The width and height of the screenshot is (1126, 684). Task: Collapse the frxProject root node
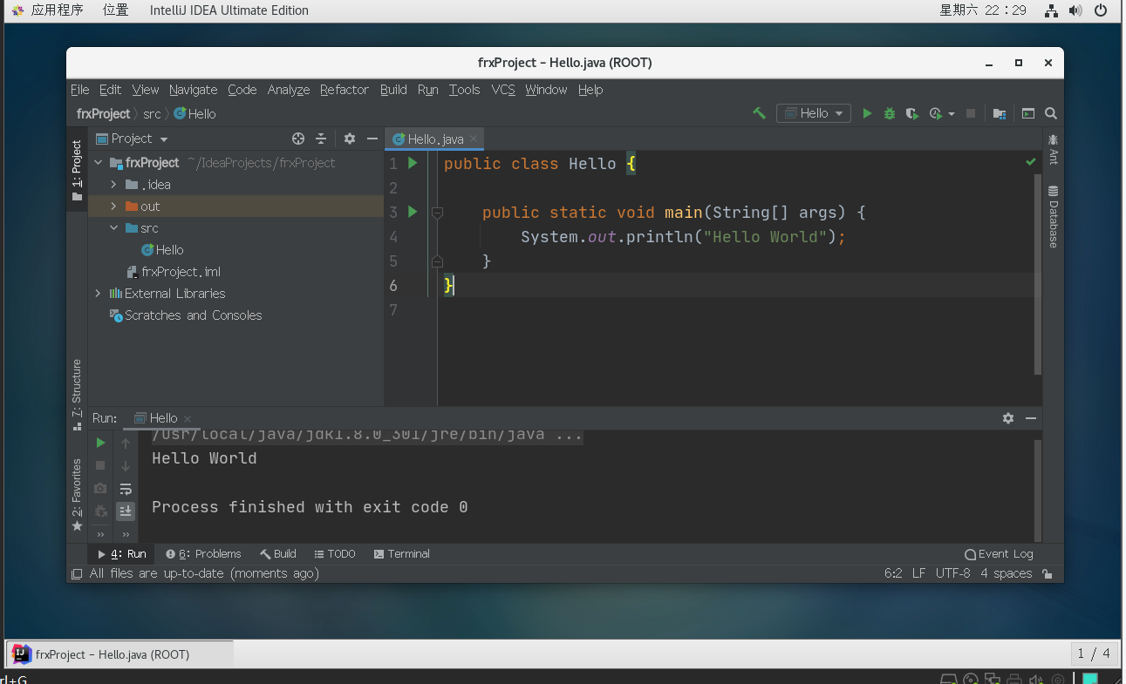pos(98,163)
